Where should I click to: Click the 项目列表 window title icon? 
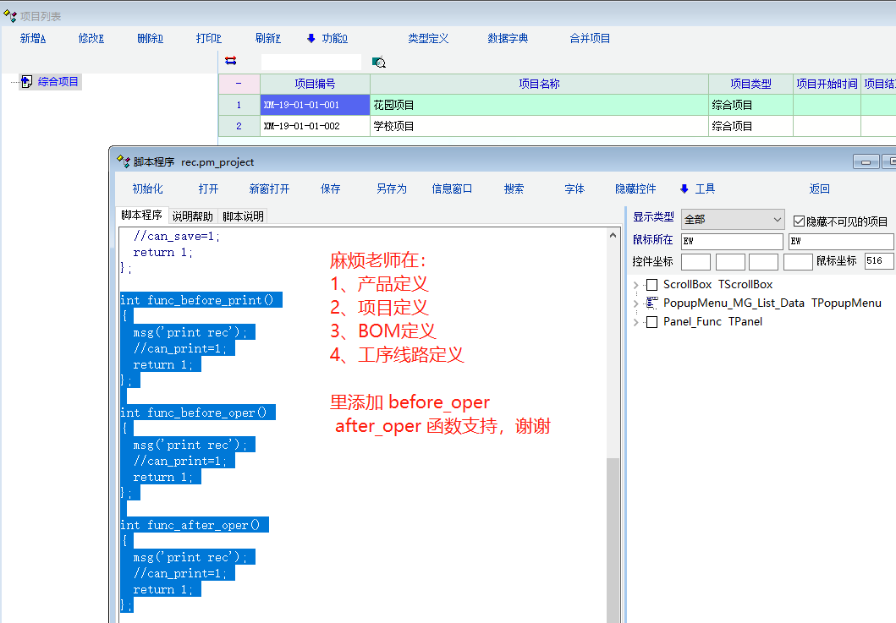(10, 16)
